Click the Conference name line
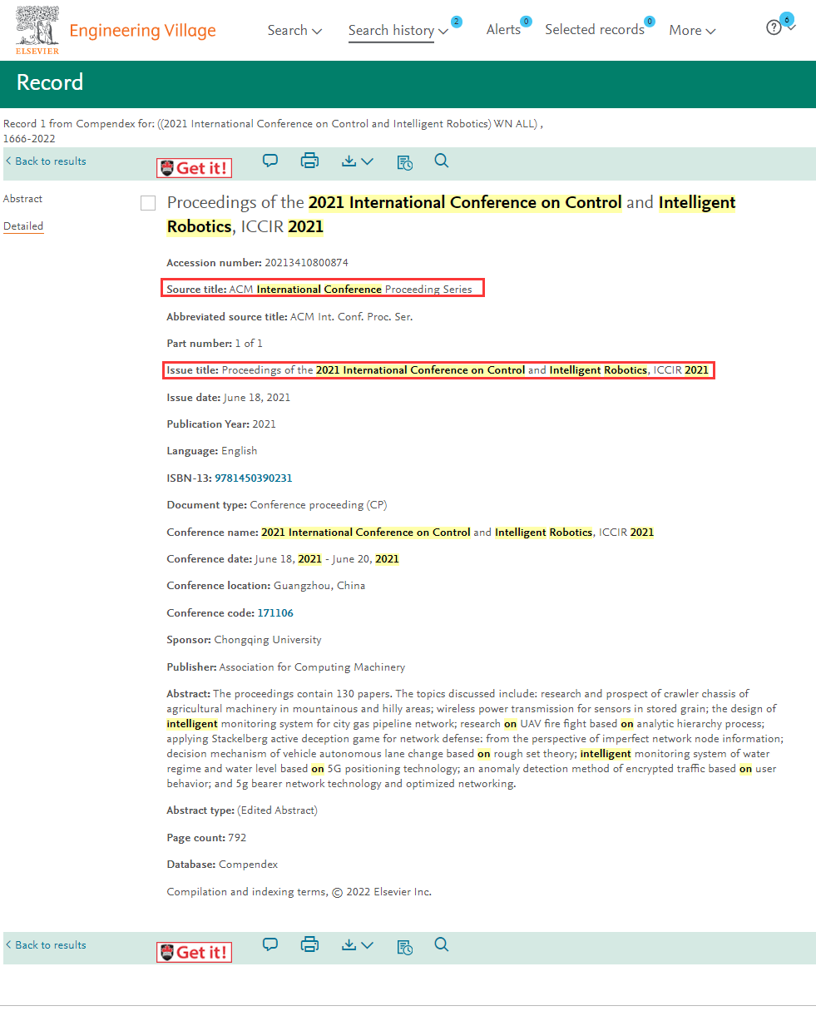The image size is (816, 1016). 410,533
